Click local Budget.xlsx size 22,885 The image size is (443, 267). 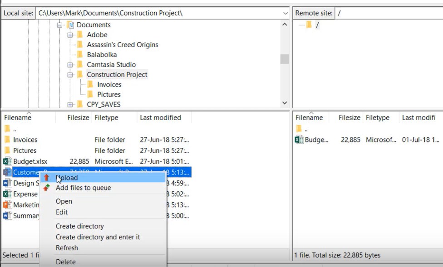coord(79,161)
